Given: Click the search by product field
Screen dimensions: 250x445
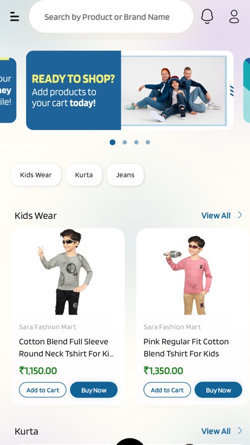Looking at the screenshot, I should pyautogui.click(x=111, y=17).
